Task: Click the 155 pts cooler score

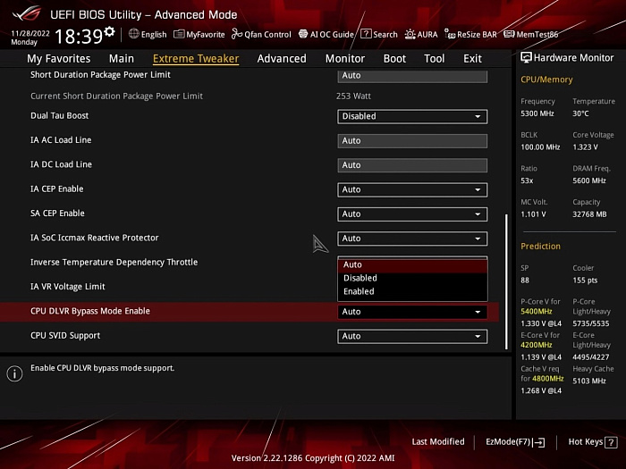Action: (x=585, y=281)
